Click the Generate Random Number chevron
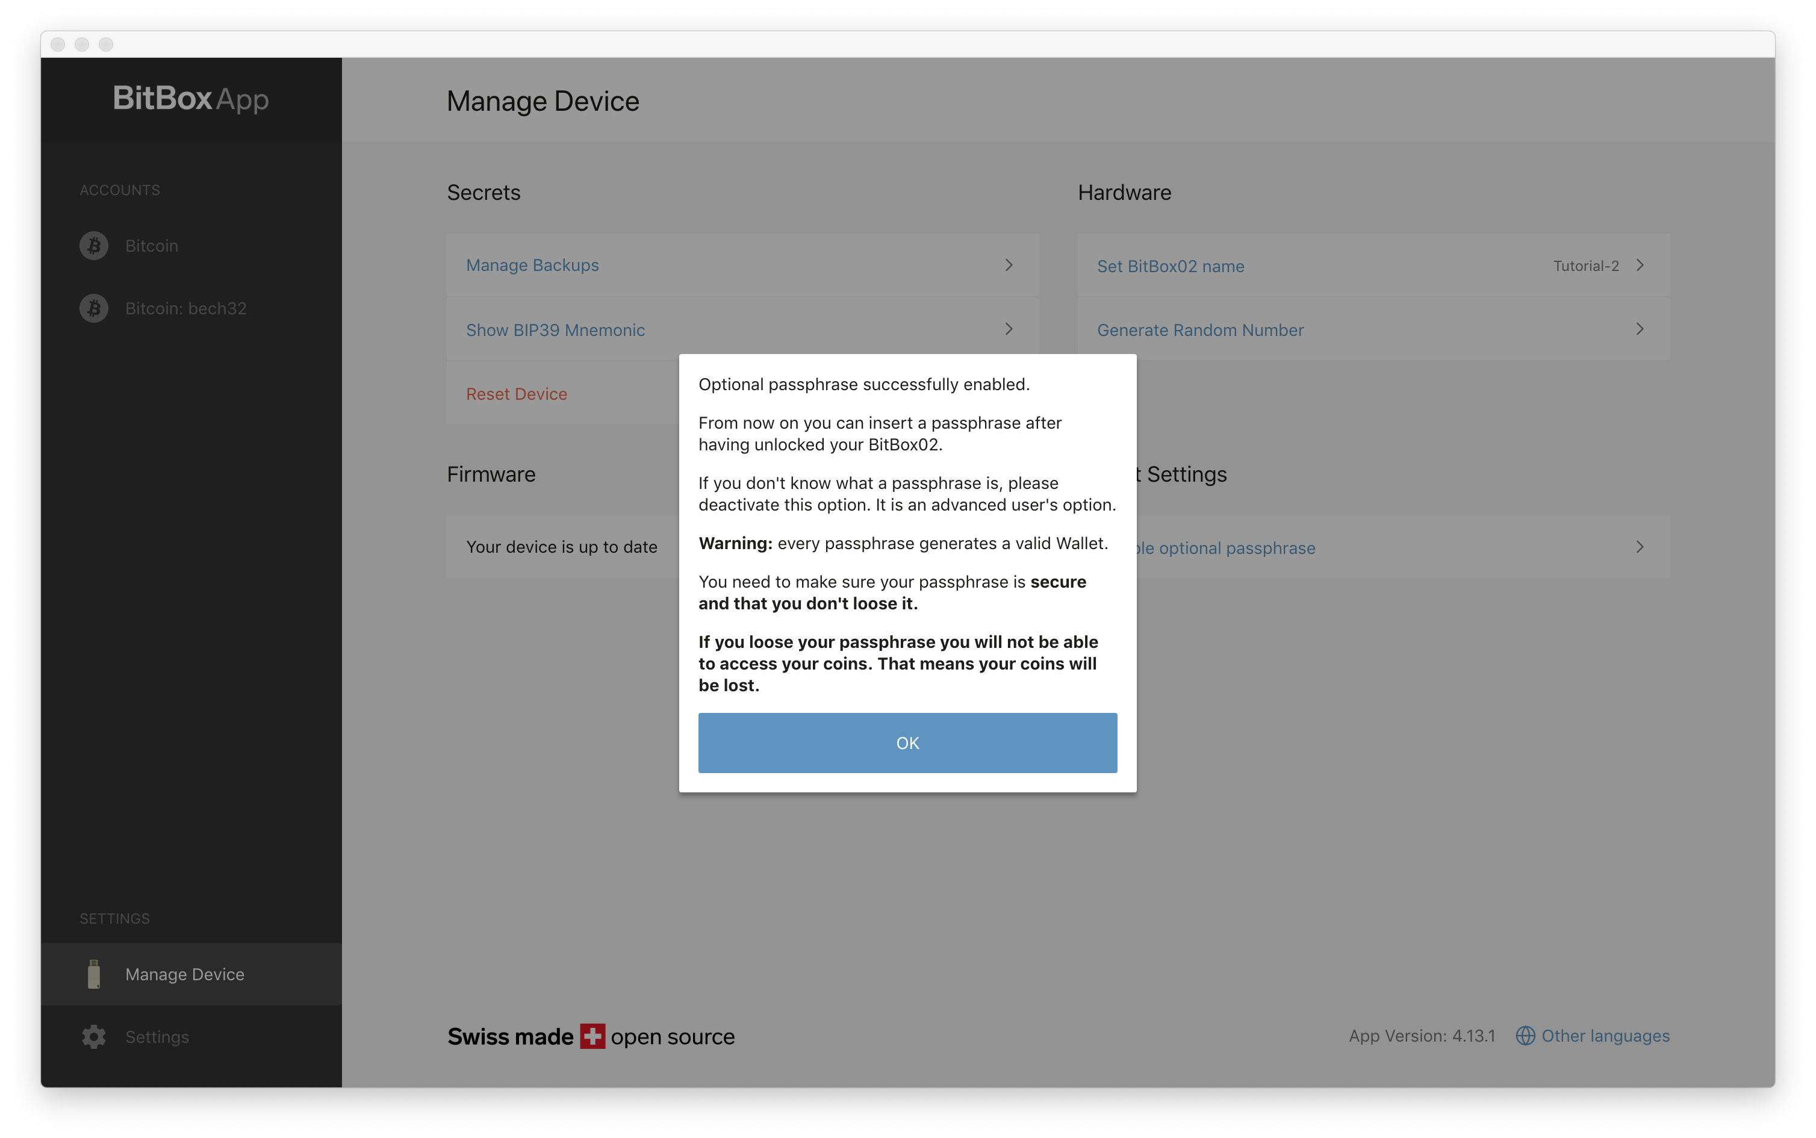Image resolution: width=1816 pixels, height=1138 pixels. coord(1640,329)
